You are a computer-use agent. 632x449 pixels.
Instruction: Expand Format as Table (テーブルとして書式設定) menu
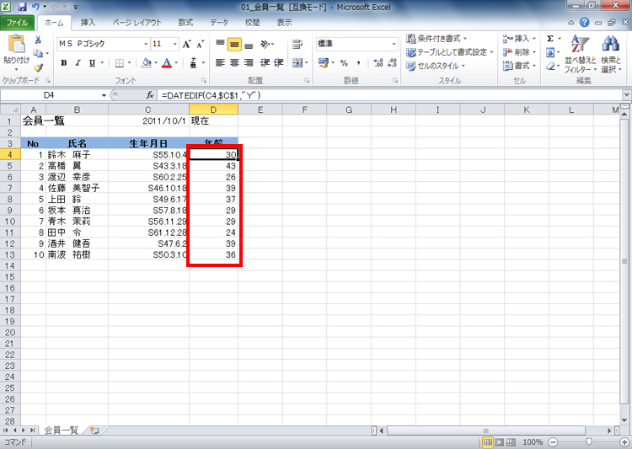449,52
